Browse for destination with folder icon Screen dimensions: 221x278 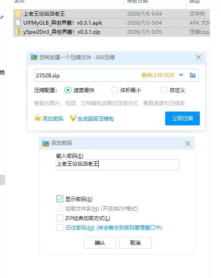tap(192, 75)
